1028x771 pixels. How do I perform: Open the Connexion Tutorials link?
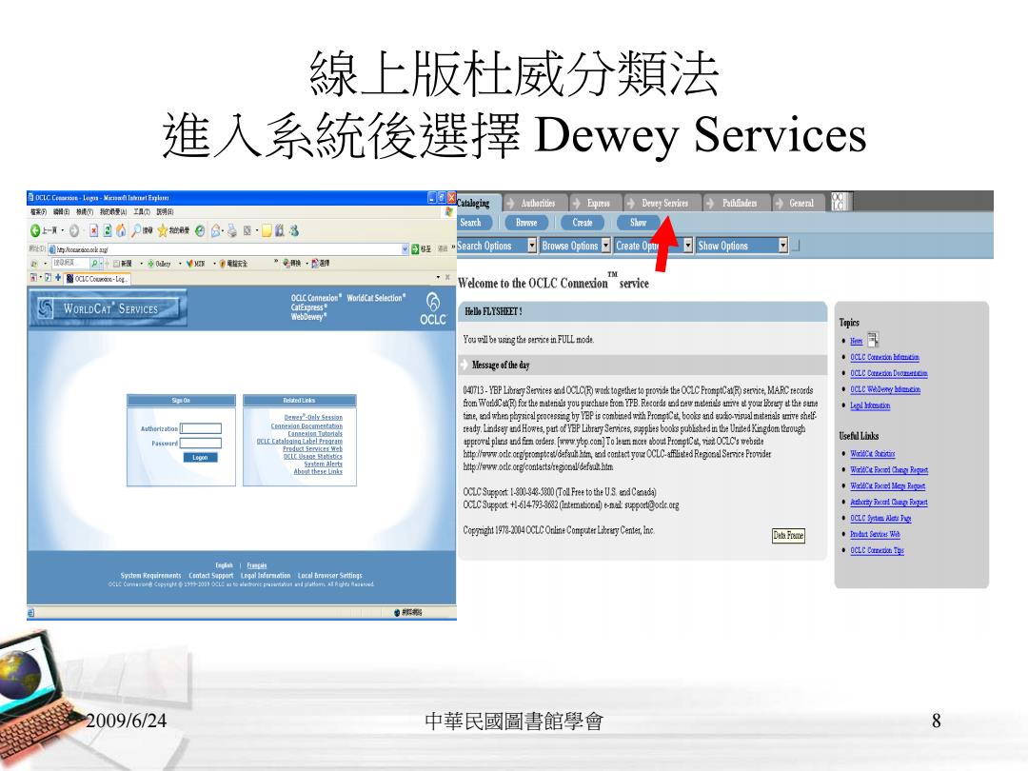(x=315, y=433)
